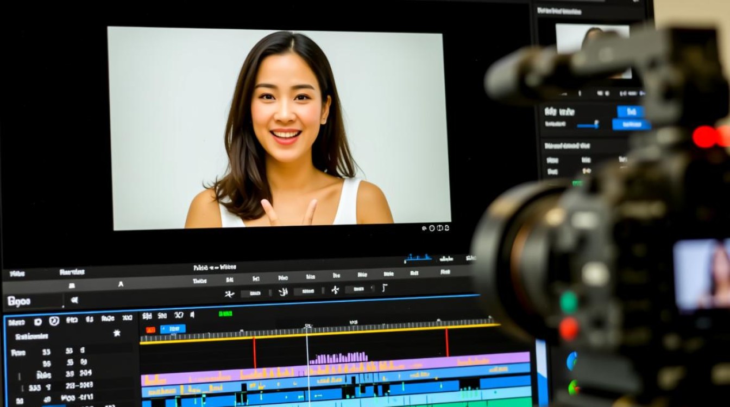The image size is (730, 407).
Task: Select the 'A' text icon above the timeline
Action: tap(121, 284)
